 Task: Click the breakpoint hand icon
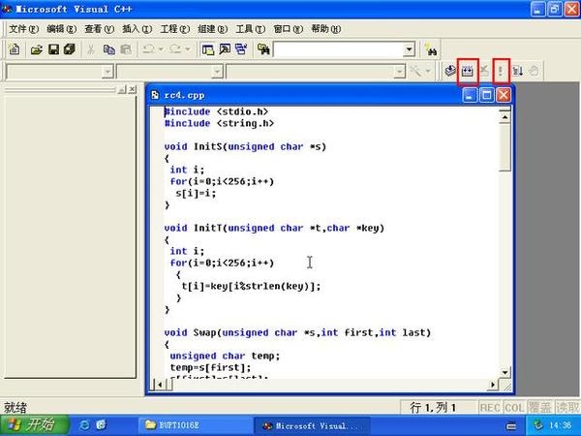pyautogui.click(x=534, y=71)
